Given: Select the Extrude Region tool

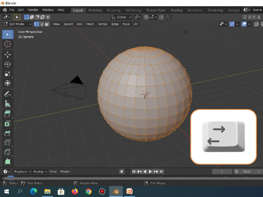Looking at the screenshot, I should pyautogui.click(x=7, y=114).
